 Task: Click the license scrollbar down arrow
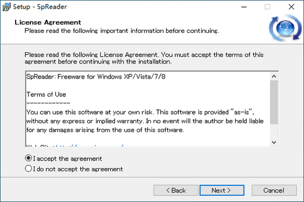pyautogui.click(x=274, y=142)
